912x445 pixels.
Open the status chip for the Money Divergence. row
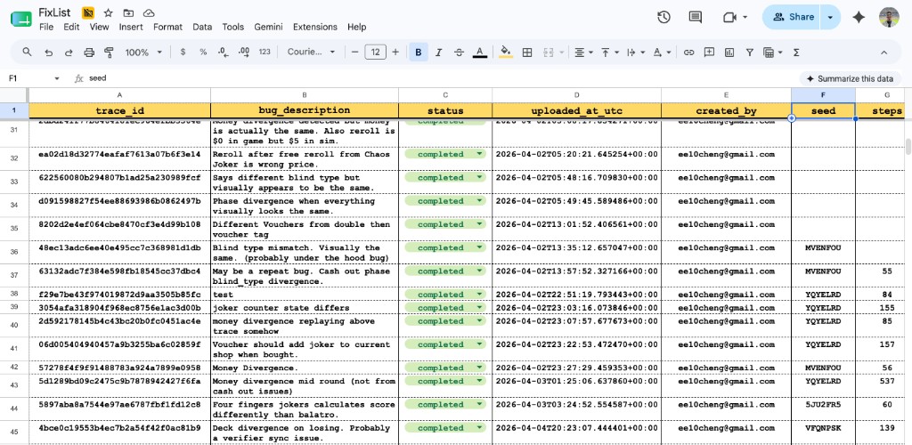445,368
